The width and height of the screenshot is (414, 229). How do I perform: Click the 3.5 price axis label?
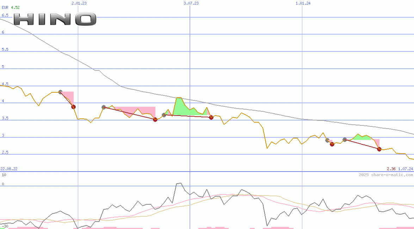[x=5, y=118]
